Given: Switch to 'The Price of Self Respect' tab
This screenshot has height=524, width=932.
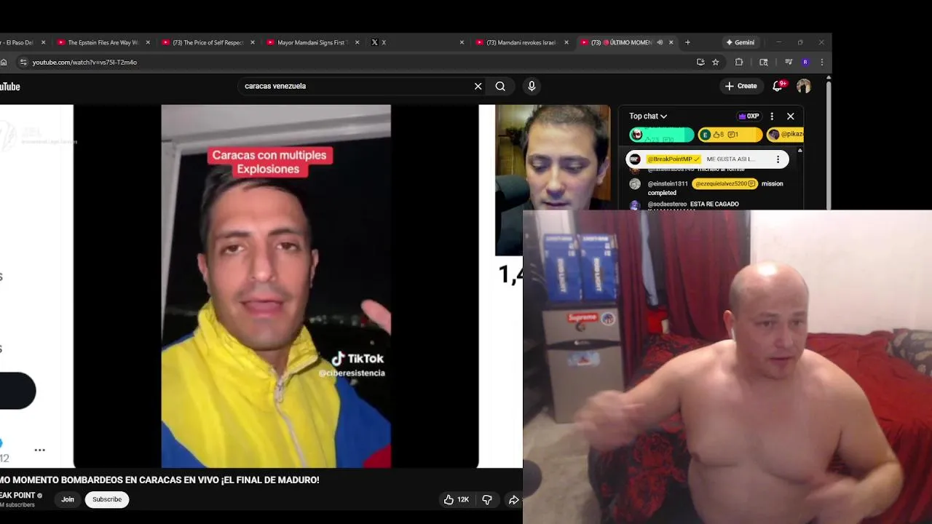Looking at the screenshot, I should [207, 42].
